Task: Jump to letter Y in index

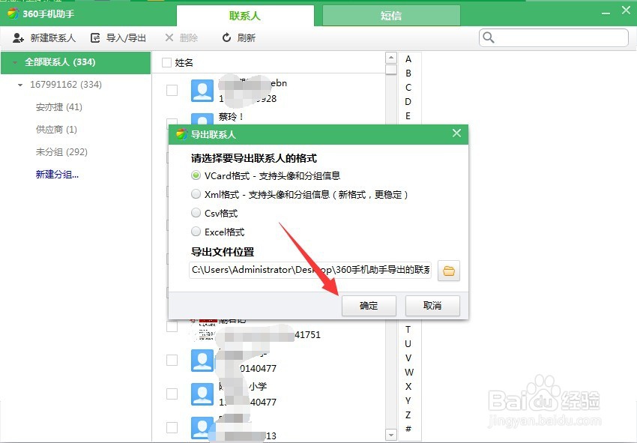Action: [x=408, y=401]
